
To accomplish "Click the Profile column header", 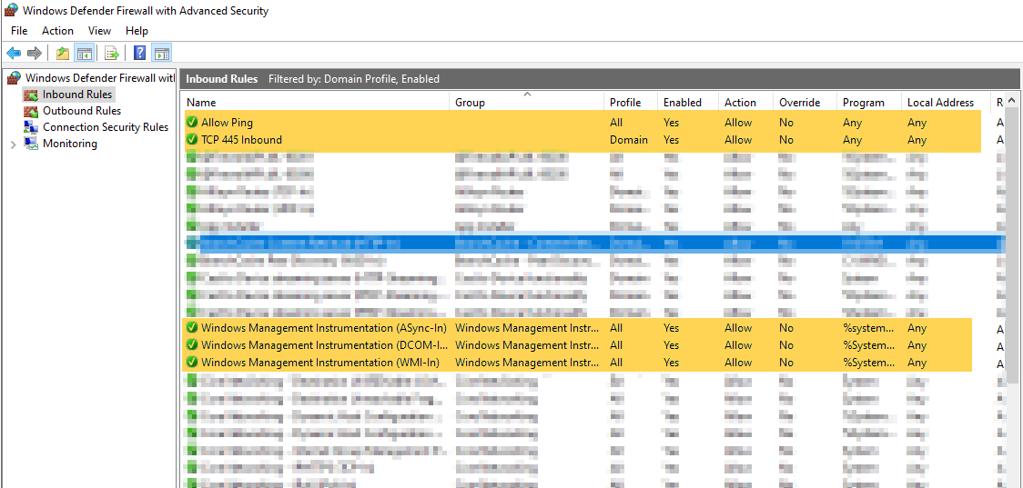I will pyautogui.click(x=625, y=103).
